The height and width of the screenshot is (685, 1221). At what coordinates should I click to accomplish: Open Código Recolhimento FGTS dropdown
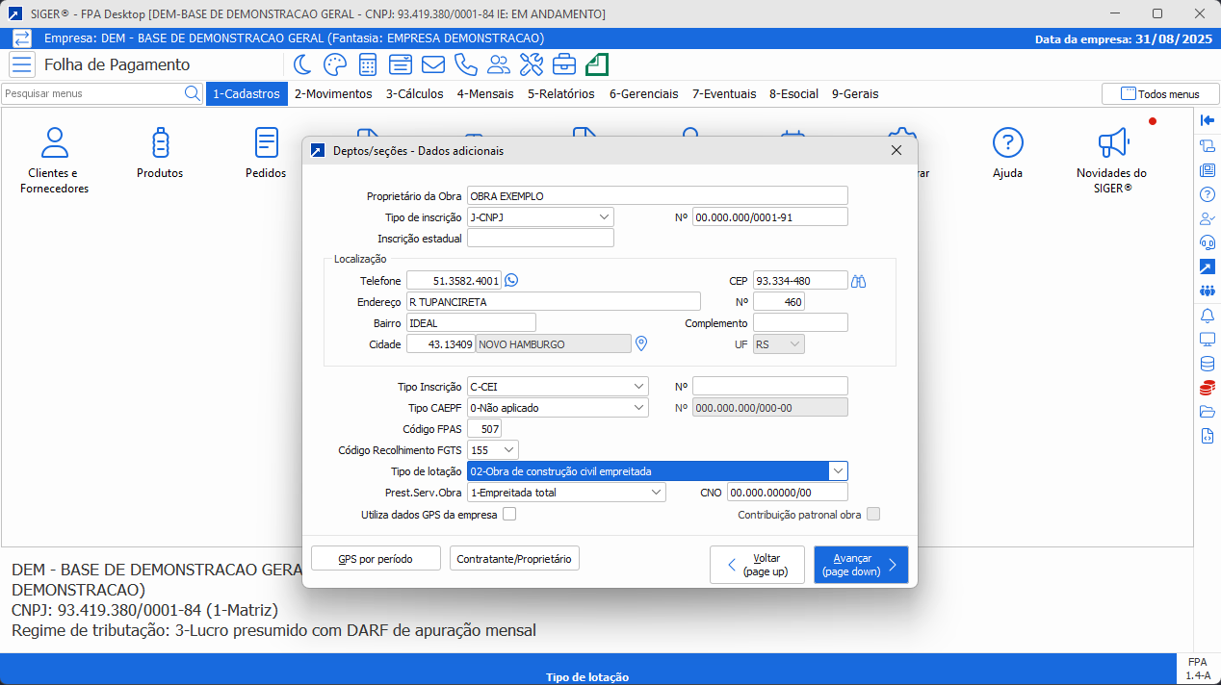pos(508,449)
